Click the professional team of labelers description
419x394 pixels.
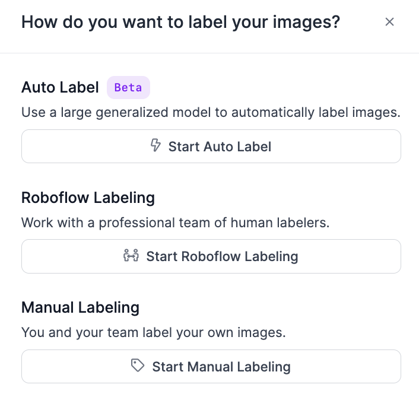tap(175, 223)
